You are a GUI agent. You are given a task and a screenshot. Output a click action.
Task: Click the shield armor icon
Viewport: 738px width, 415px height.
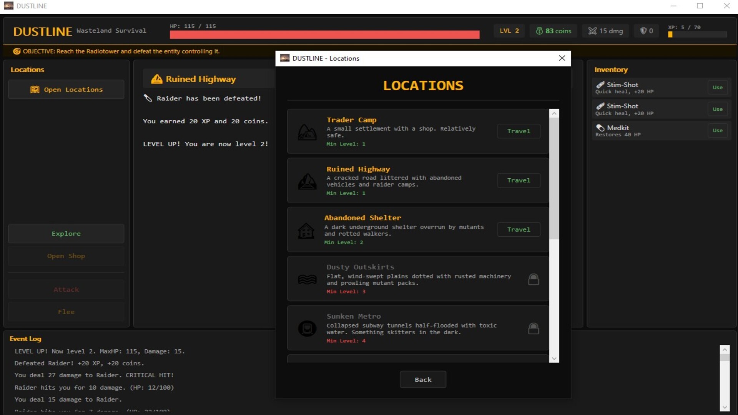[643, 31]
